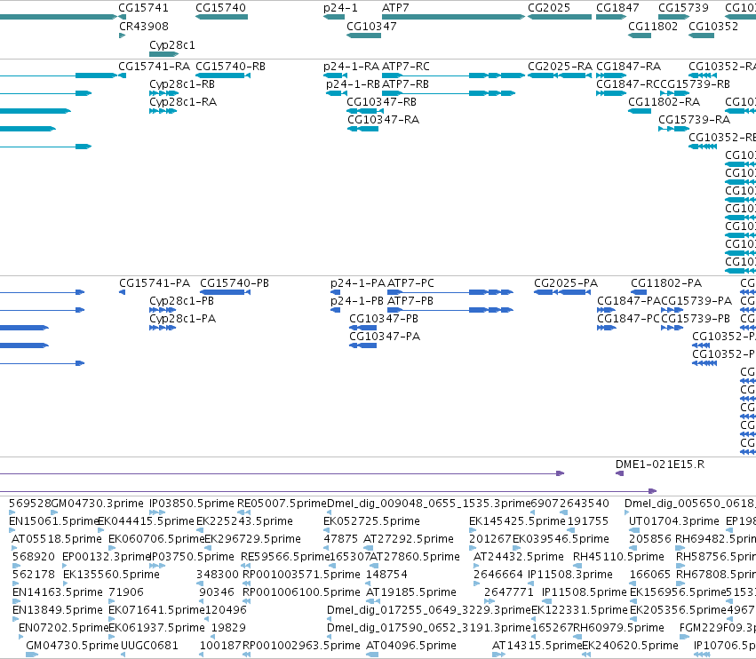
Task: Click transcript ATP7-RB
Action: click(405, 83)
